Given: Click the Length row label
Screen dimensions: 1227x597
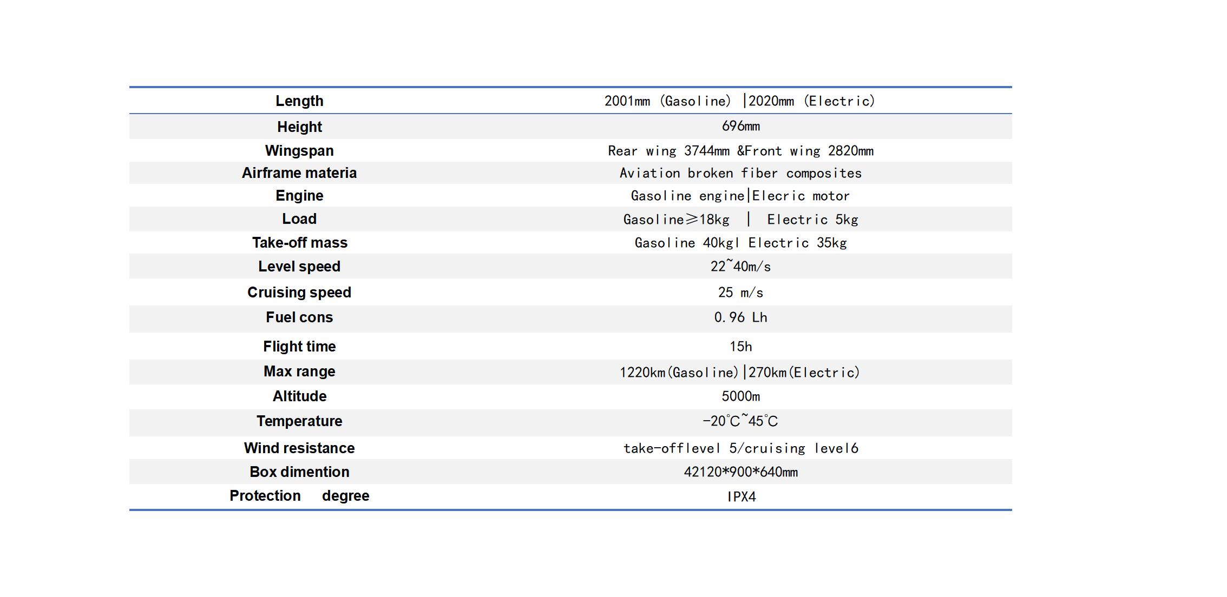Looking at the screenshot, I should [x=299, y=101].
